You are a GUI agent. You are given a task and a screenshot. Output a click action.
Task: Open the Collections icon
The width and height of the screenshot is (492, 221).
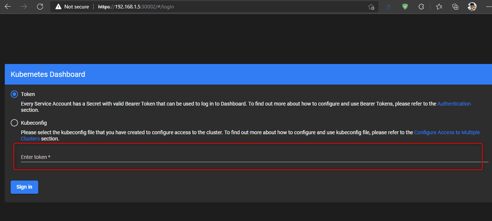point(455,7)
